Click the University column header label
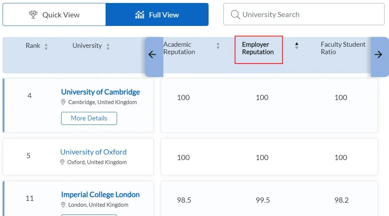The height and width of the screenshot is (216, 389). pyautogui.click(x=87, y=46)
